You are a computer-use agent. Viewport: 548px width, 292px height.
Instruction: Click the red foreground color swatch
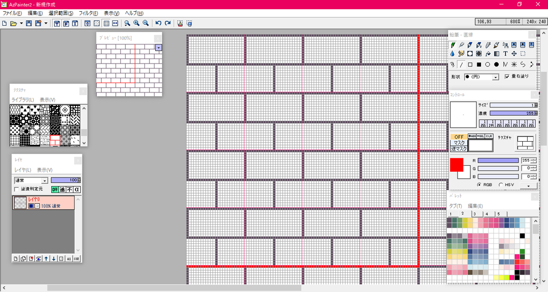coord(456,165)
